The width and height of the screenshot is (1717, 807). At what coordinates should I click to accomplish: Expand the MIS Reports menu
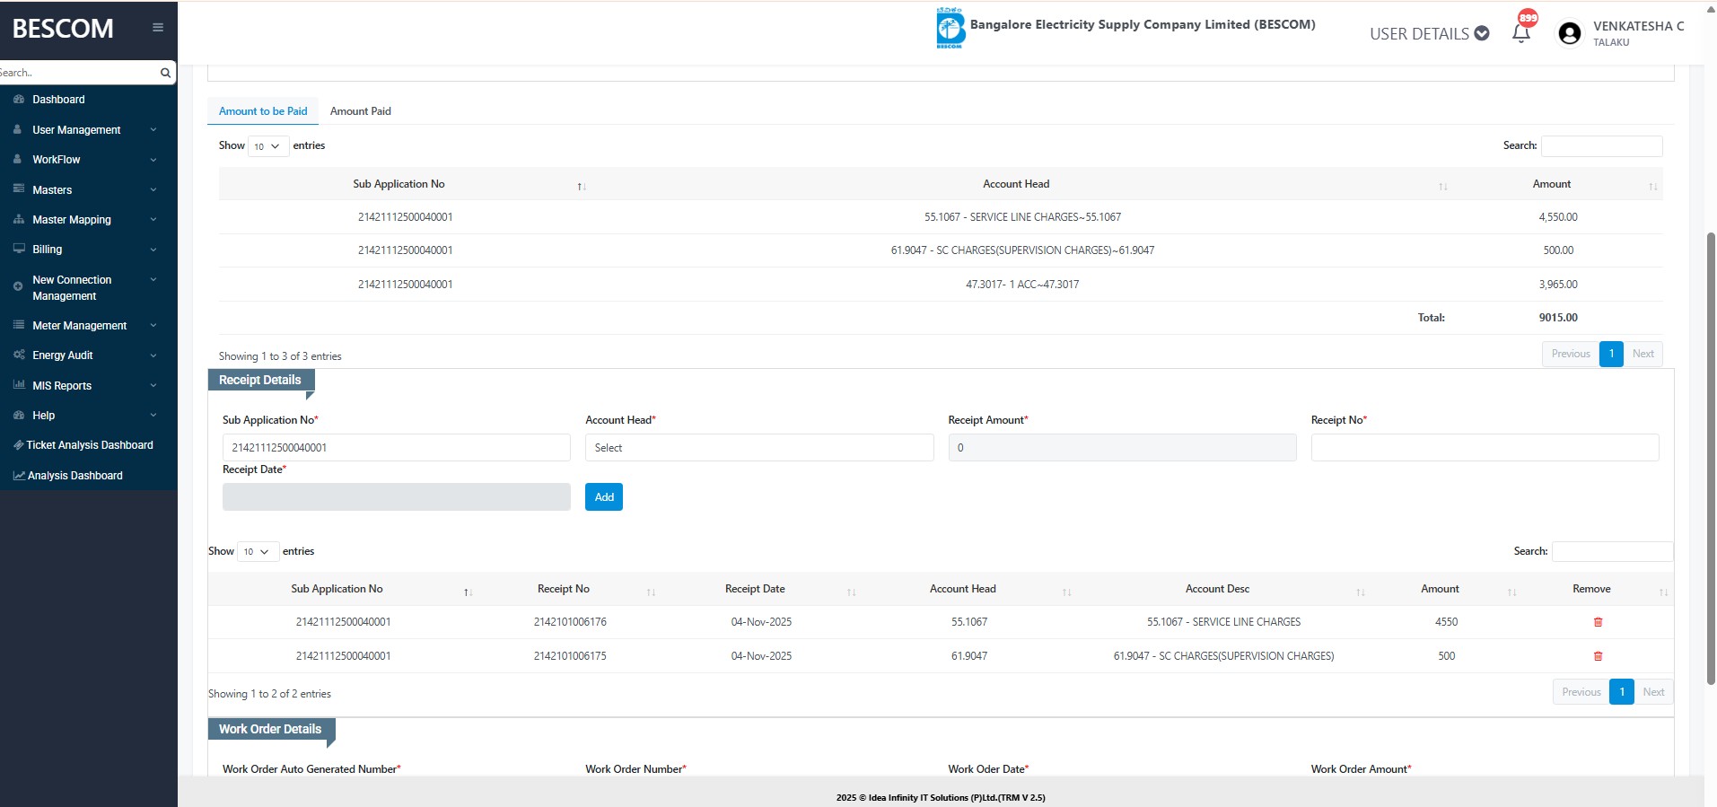tap(88, 386)
